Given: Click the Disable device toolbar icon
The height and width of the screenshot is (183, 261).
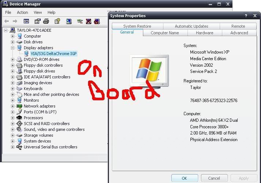Looking at the screenshot, I should [x=97, y=21].
